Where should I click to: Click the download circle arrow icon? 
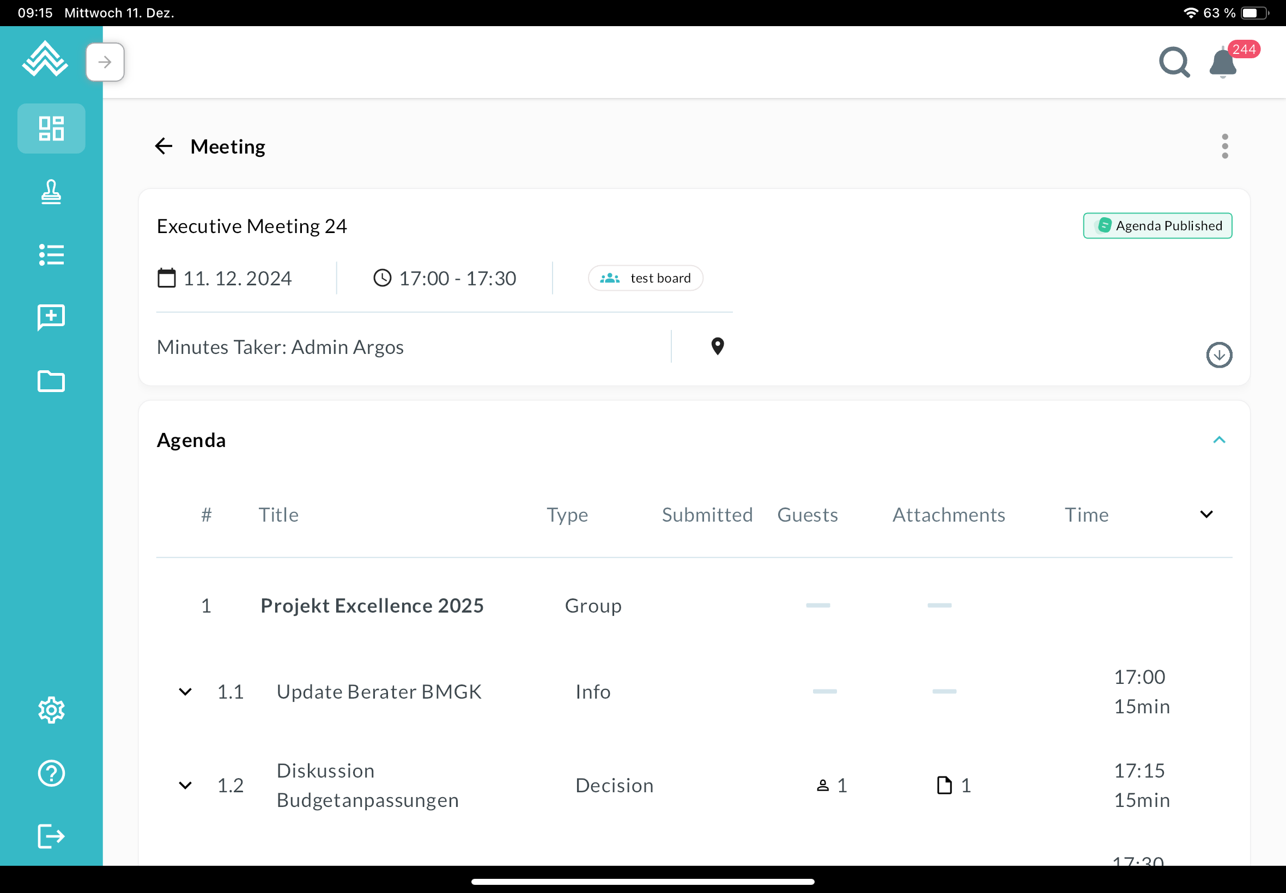tap(1219, 354)
